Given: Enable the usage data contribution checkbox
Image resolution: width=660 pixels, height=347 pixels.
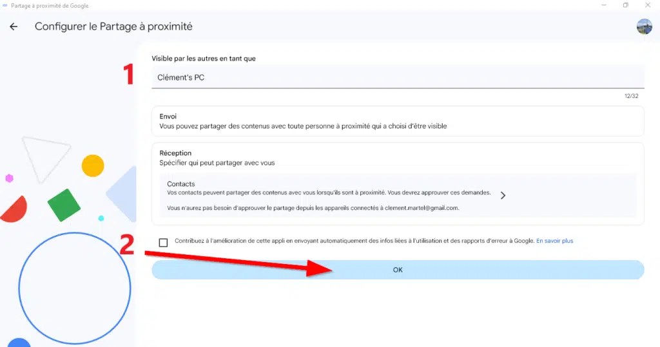Looking at the screenshot, I should click(163, 242).
